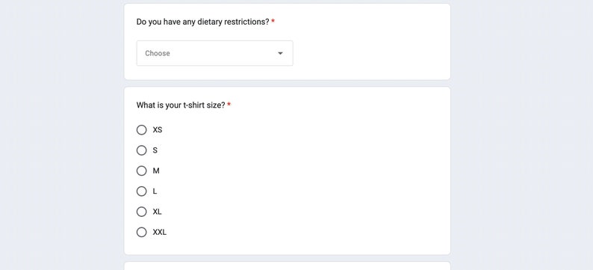
Task: Click the "XS" option label text
Action: pos(158,130)
